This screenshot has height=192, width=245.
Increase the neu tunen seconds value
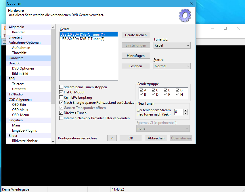186,110
